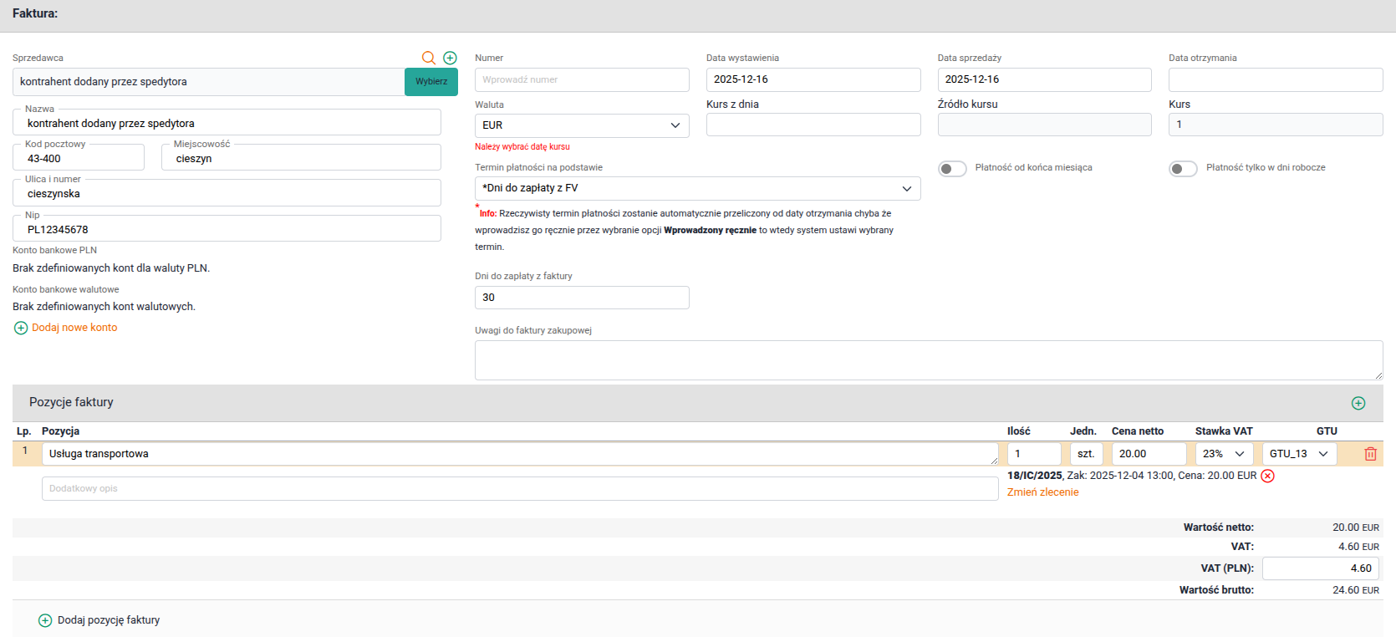Open the GTU_13 dropdown
1396x637 pixels.
click(x=1299, y=454)
